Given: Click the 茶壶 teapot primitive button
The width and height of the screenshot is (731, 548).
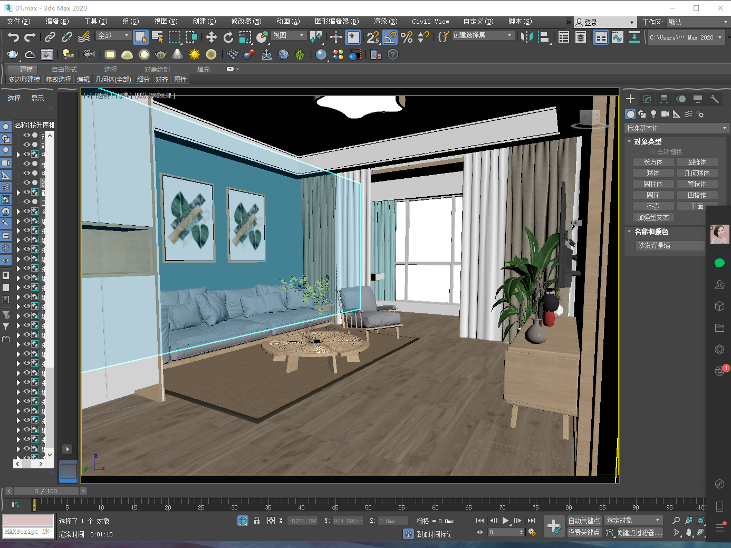Looking at the screenshot, I should [653, 206].
